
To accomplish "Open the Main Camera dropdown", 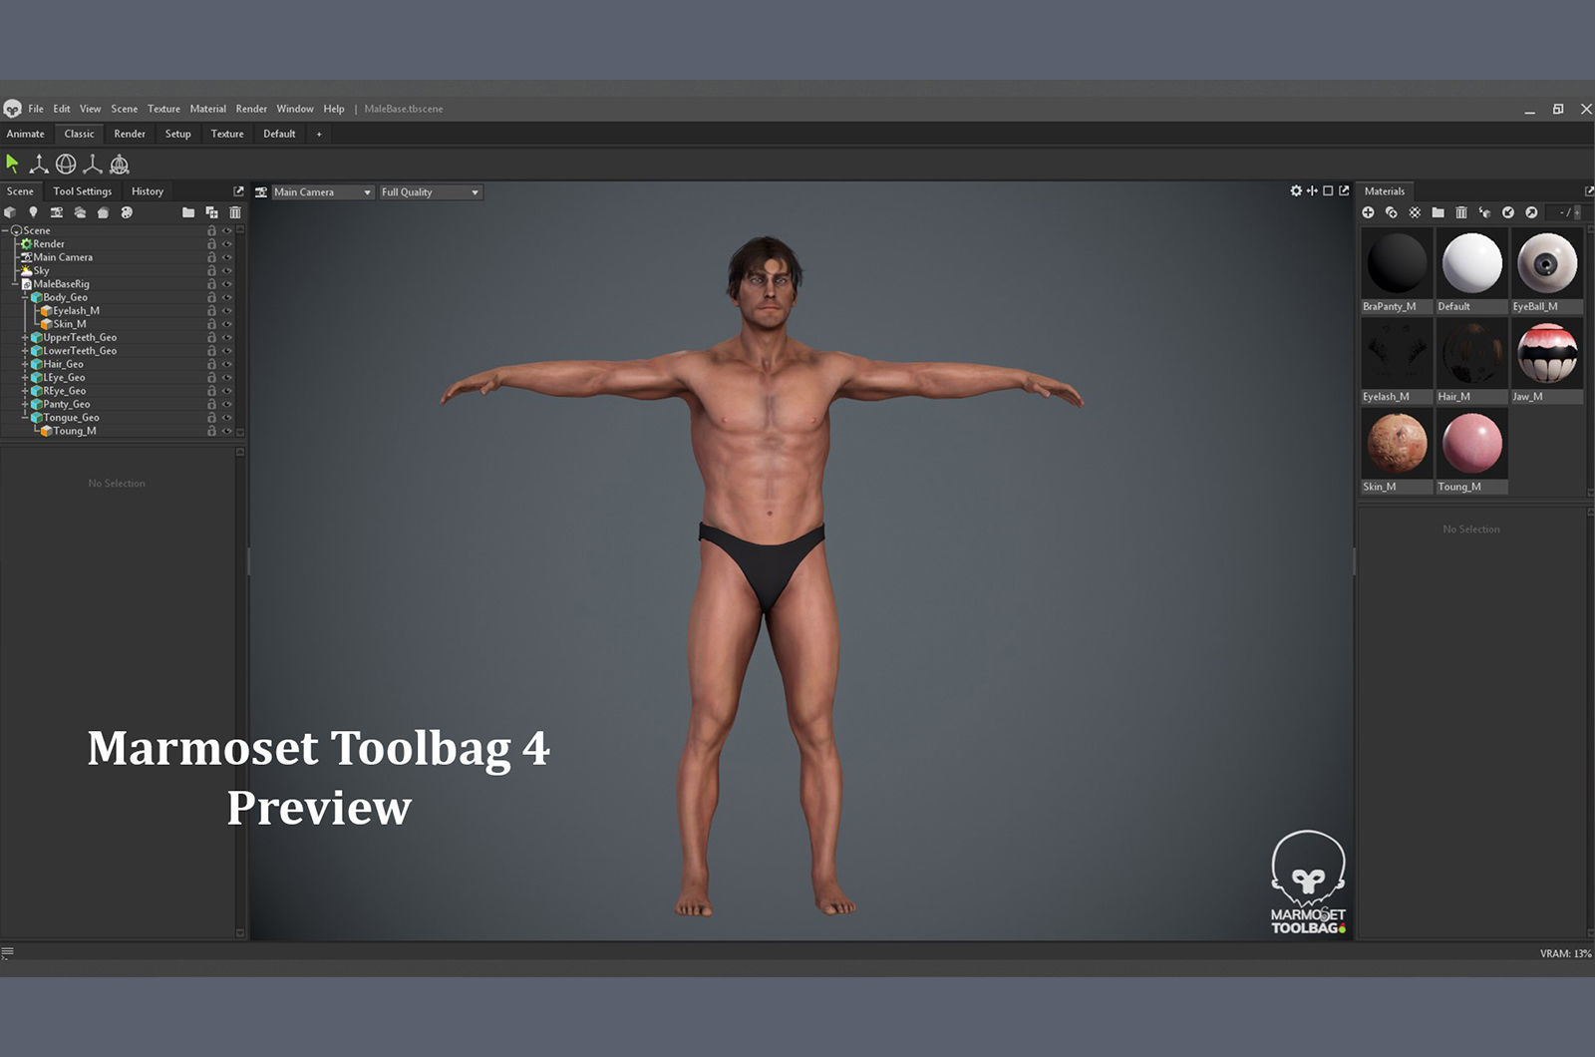I will pos(323,191).
